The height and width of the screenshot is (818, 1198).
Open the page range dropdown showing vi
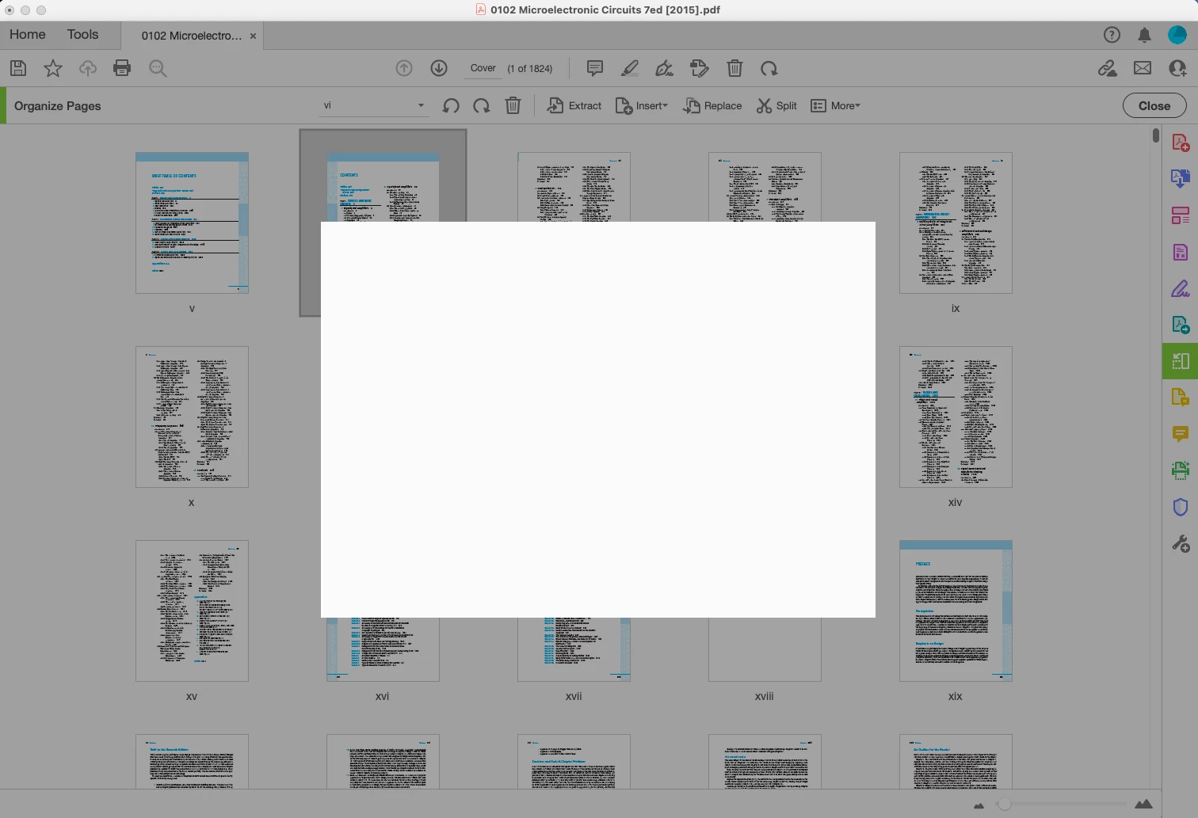tap(374, 105)
